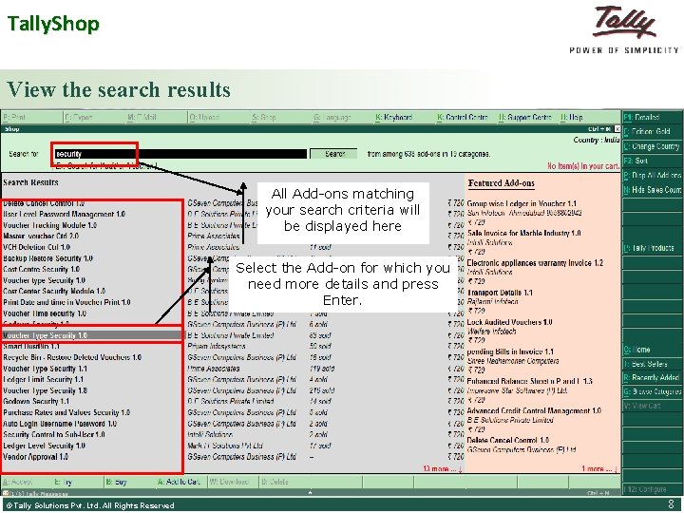Select Recycle Bin - Restore Deleted Vouchers 1.0
The image size is (684, 513).
72,357
